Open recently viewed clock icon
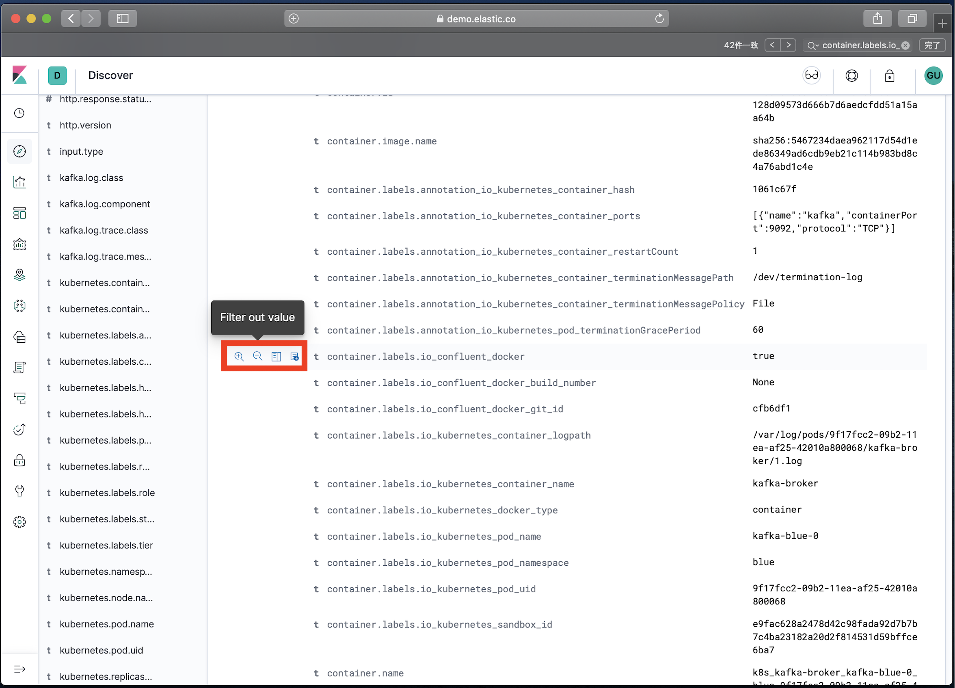The width and height of the screenshot is (955, 688). (19, 113)
